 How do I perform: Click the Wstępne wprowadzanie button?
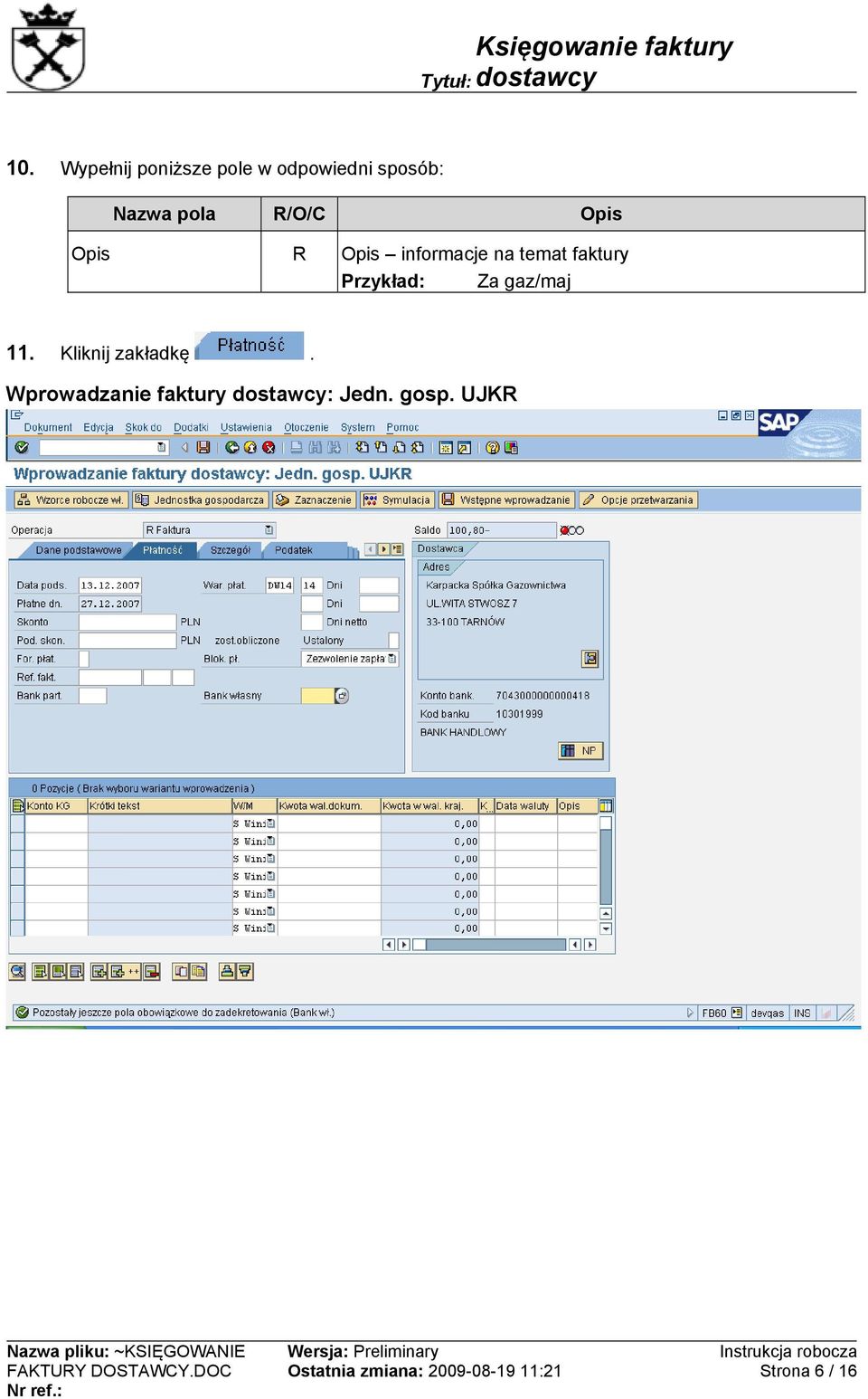(506, 500)
